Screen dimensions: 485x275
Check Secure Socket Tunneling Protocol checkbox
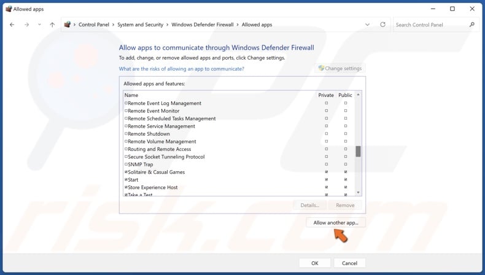126,157
